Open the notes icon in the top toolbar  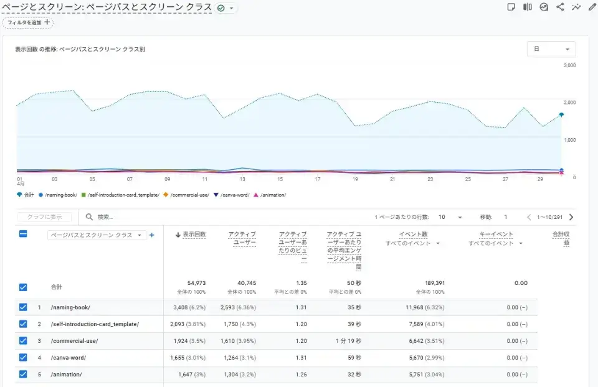511,7
